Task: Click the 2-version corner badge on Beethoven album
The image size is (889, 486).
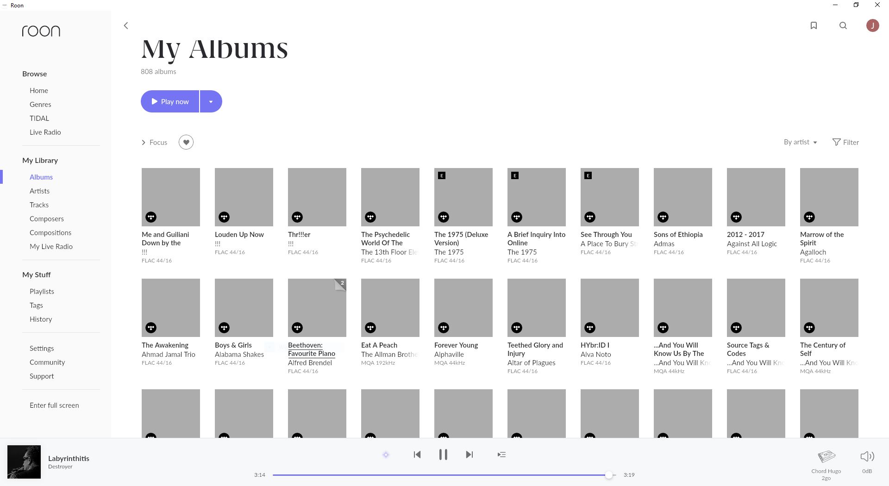Action: coord(341,284)
